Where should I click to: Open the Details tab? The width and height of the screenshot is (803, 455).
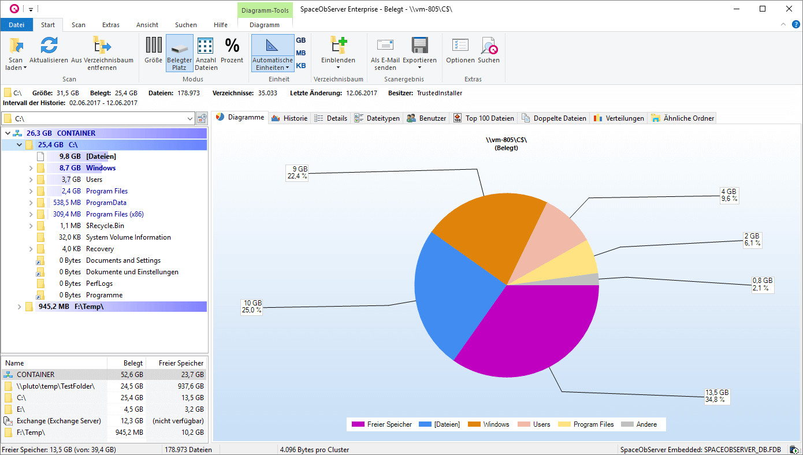click(x=331, y=118)
